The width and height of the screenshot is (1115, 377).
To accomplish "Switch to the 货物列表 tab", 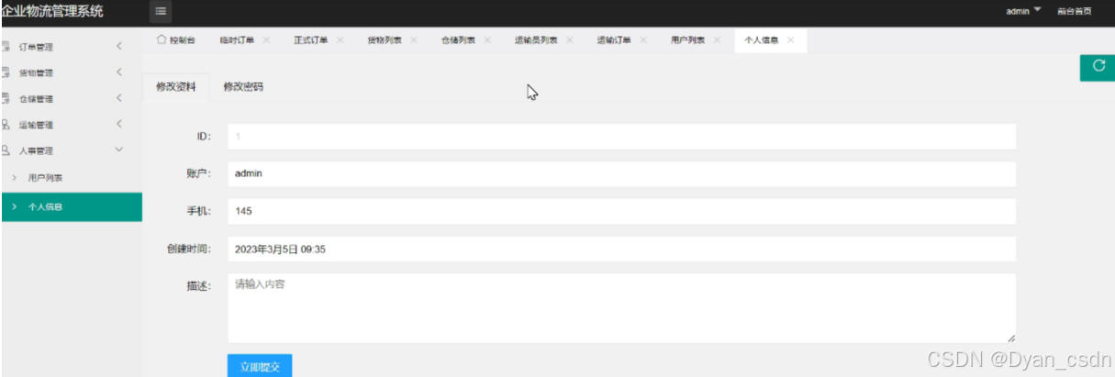I will pos(384,40).
